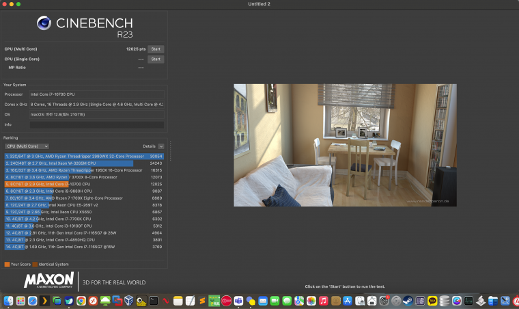Click the Cinebench sphere logo icon
The height and width of the screenshot is (309, 519).
(x=44, y=23)
